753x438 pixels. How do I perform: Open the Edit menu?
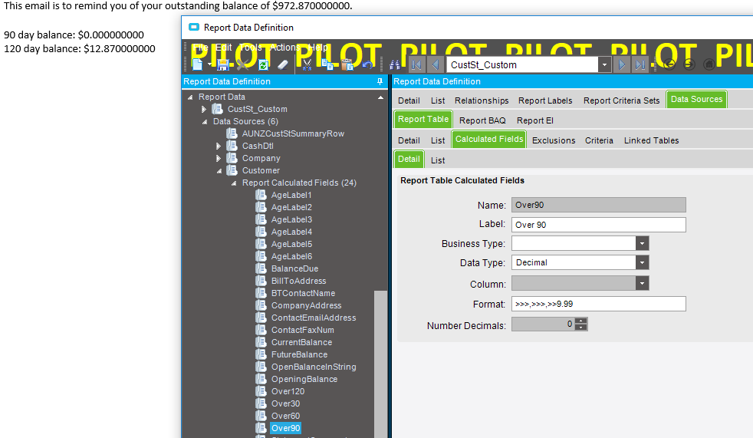click(223, 47)
